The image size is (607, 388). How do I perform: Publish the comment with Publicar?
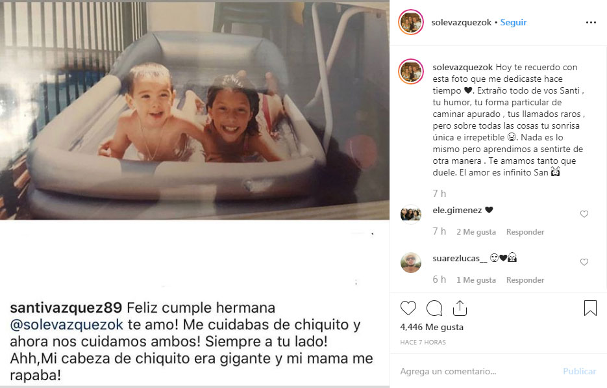(580, 371)
